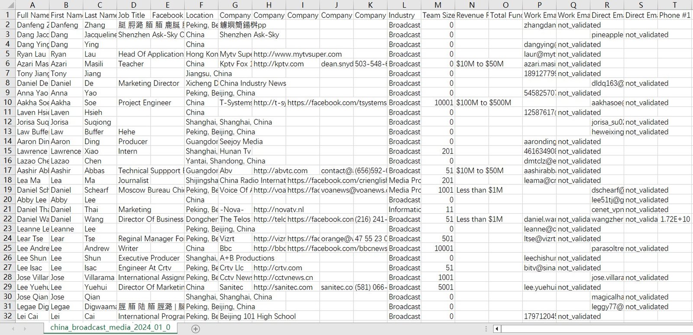
Task: Click the 'Abbas' last name cell
Action: click(100, 171)
